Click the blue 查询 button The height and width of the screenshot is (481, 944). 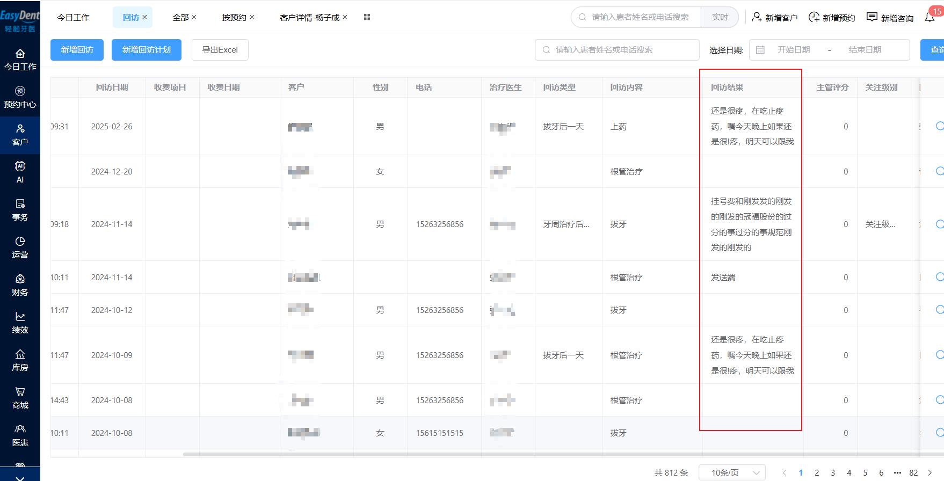[x=933, y=50]
